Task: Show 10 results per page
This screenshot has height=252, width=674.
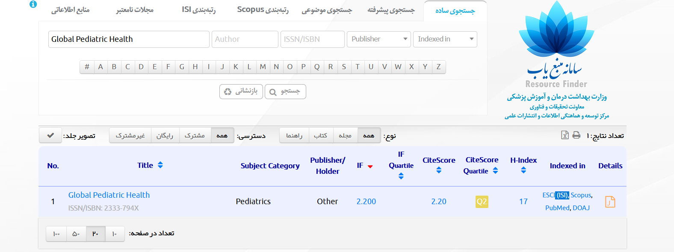Action: [115, 234]
